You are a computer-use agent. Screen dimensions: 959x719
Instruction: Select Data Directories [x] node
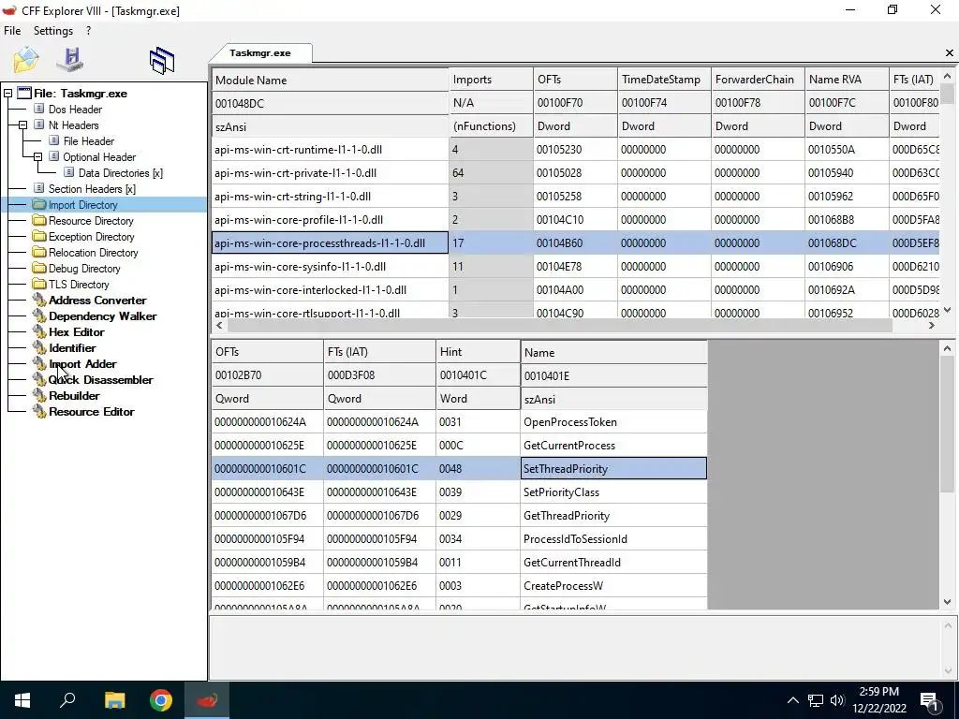pos(121,173)
